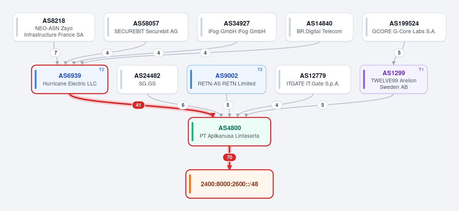
Task: Click the red 70 edge count badge
Action: coord(229,157)
